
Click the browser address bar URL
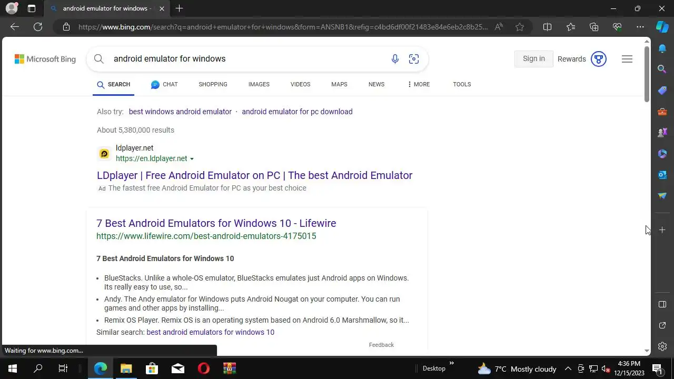(x=283, y=27)
